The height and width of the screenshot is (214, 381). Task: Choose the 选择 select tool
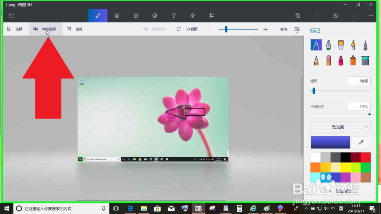click(x=15, y=29)
